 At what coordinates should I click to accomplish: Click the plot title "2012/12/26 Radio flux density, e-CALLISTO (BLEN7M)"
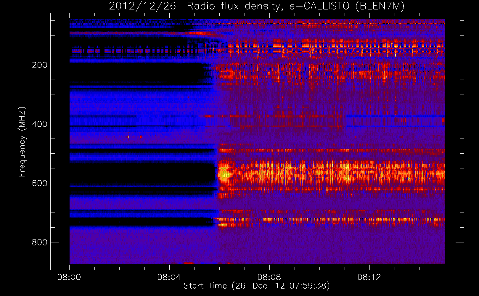[257, 6]
